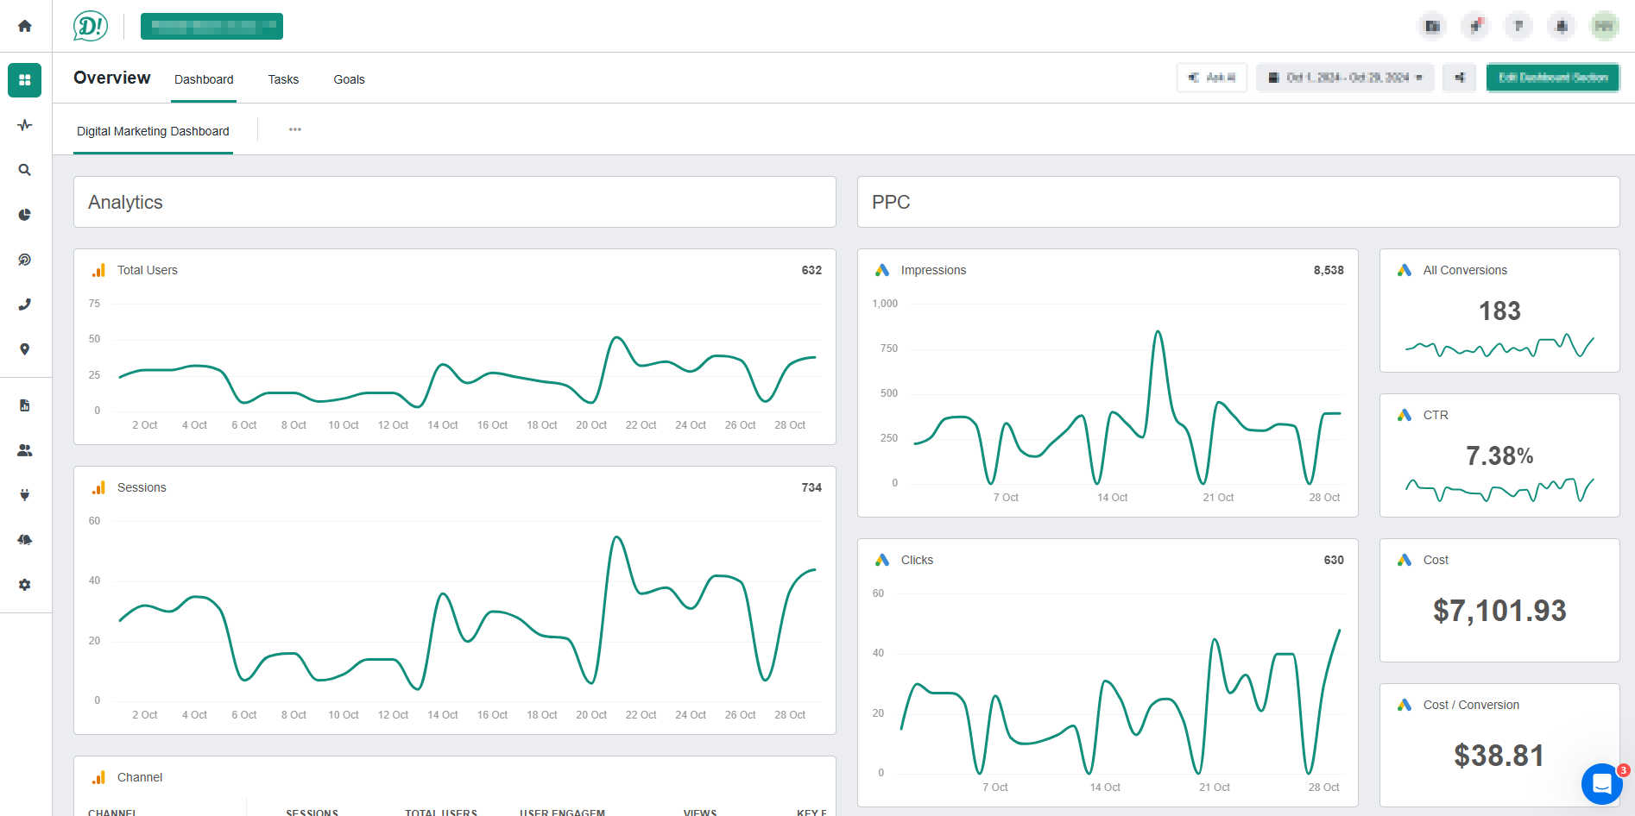Click the CTR widget title

coord(1436,415)
